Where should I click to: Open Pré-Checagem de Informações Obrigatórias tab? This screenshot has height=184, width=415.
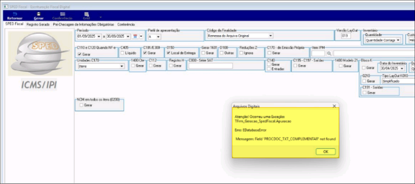pos(84,25)
